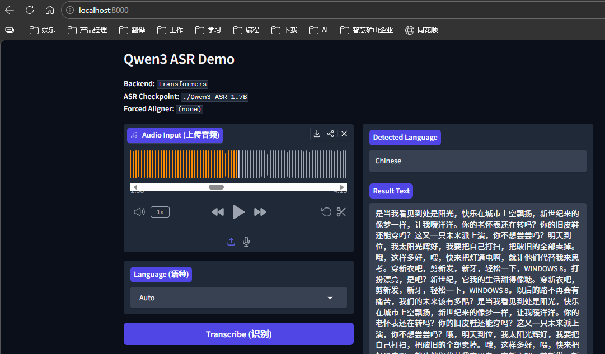Open the 下载 bookmark folder
Screen dimensions: 605x354
[284, 30]
